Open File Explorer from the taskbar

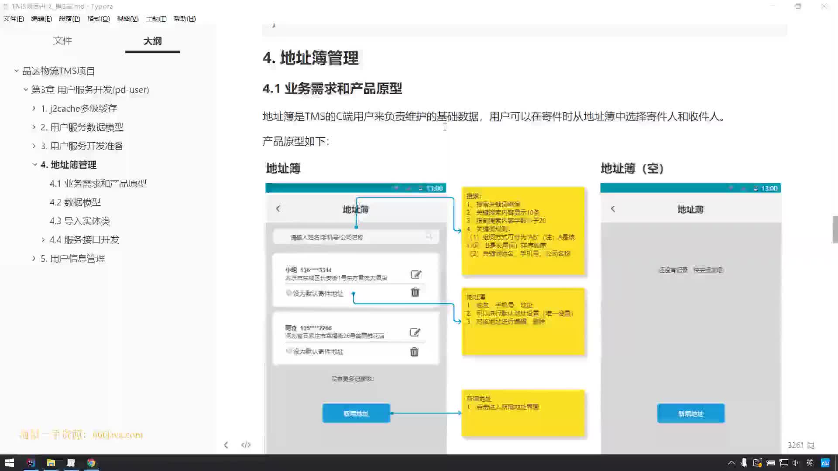(51, 463)
